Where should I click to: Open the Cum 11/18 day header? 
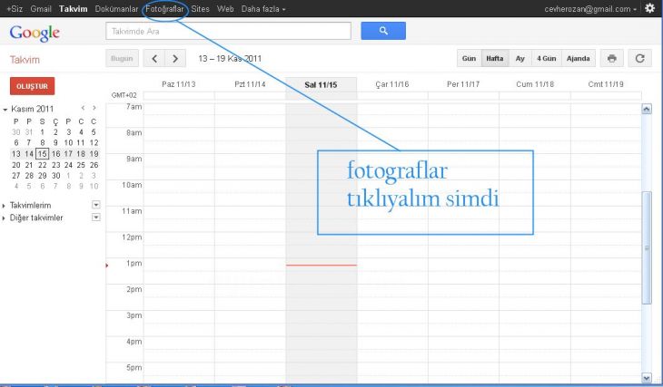coord(534,84)
